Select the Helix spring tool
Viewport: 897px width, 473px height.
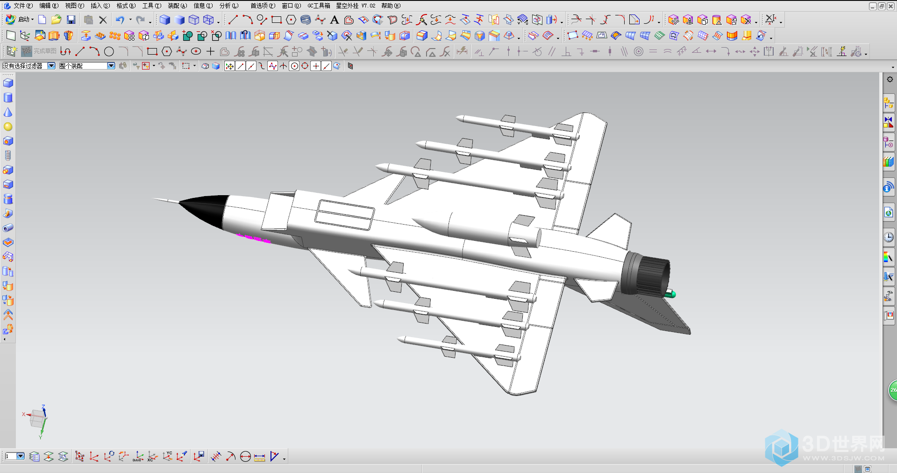click(305, 20)
